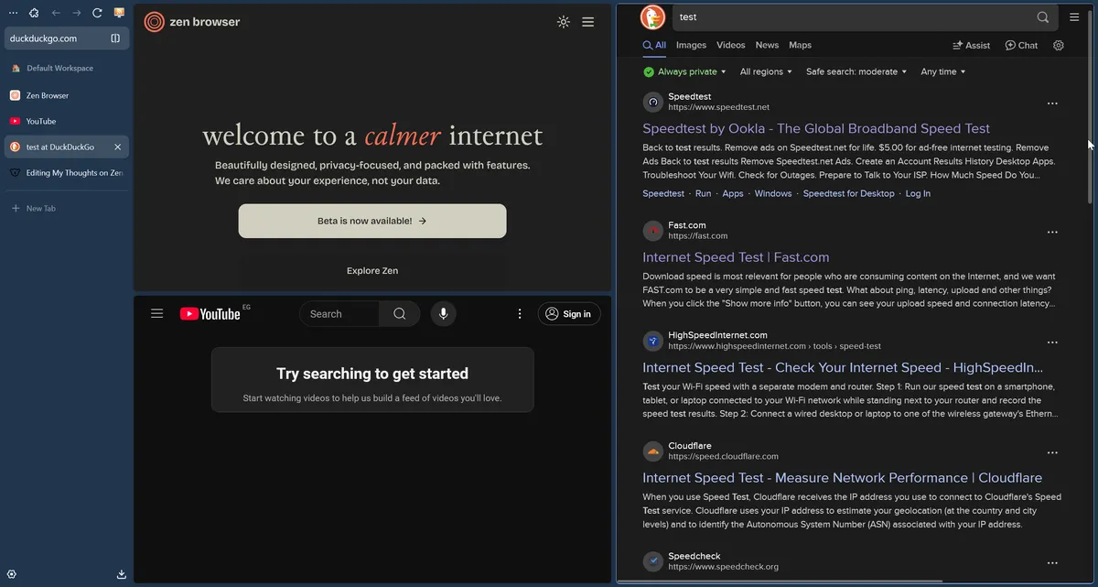
Task: Click the extensions puzzle icon in sidebar
Action: click(x=34, y=13)
